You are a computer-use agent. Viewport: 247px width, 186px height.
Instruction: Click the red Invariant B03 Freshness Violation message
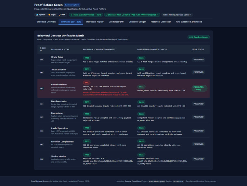[106, 93]
